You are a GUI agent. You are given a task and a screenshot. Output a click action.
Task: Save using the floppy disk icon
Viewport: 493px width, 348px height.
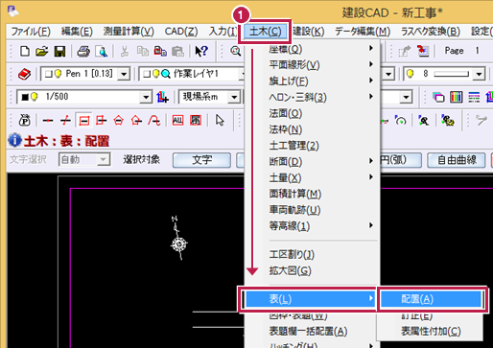pos(59,51)
